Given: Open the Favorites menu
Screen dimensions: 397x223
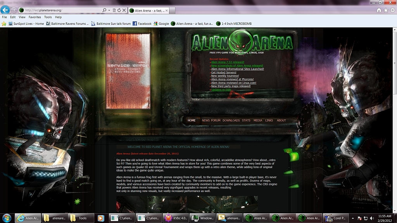Looking at the screenshot, I should (35, 17).
